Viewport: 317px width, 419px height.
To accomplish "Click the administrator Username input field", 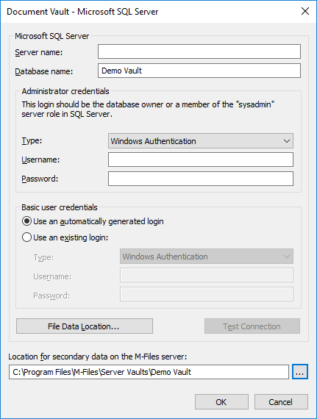I will (201, 160).
